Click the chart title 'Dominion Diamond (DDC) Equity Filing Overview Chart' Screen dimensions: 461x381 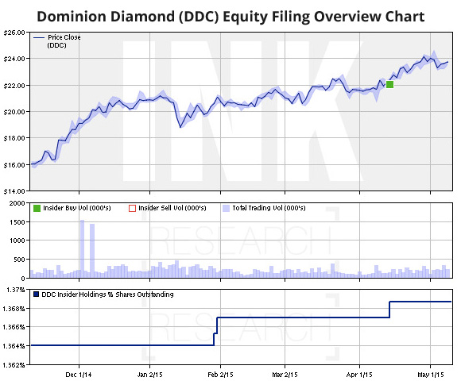(230, 16)
